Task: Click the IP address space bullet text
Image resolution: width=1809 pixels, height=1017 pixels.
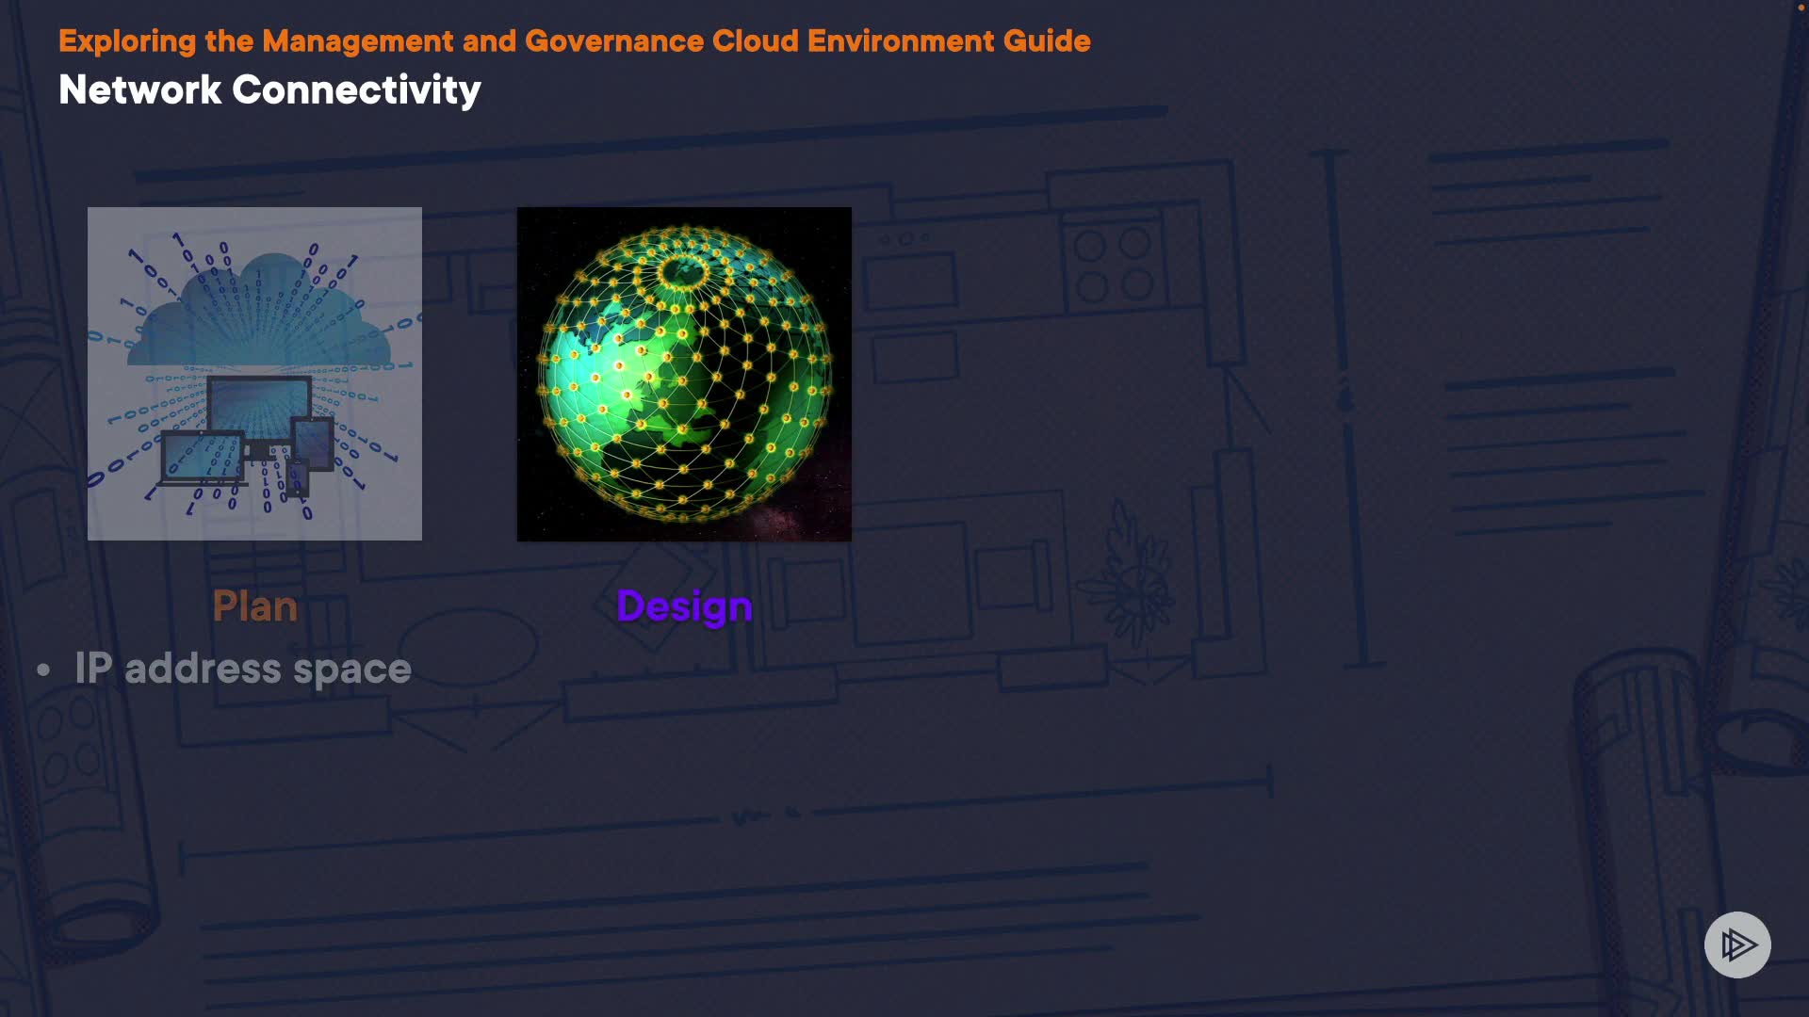Action: pyautogui.click(x=242, y=669)
